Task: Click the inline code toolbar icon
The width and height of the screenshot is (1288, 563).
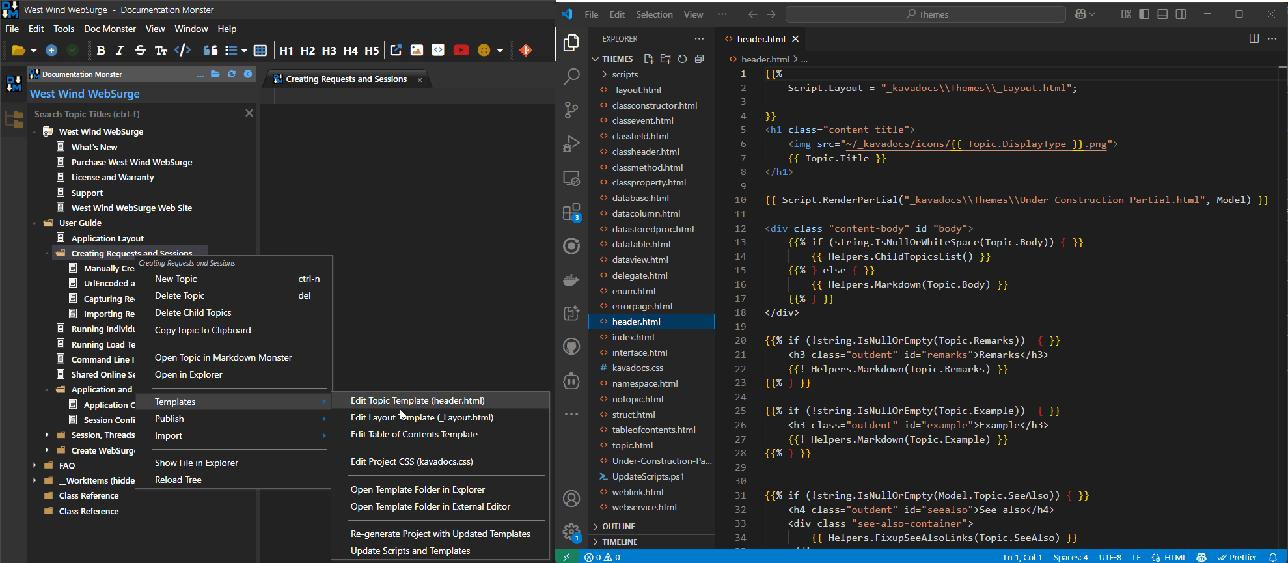Action: pos(183,50)
